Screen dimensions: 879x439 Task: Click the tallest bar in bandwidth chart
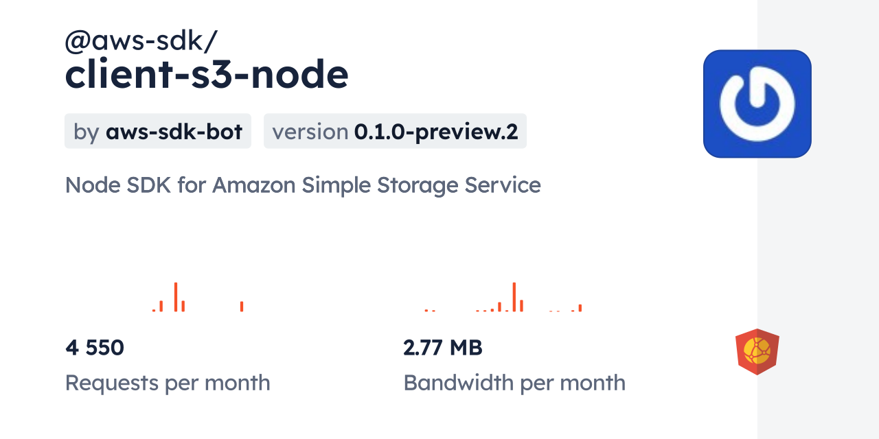point(514,297)
